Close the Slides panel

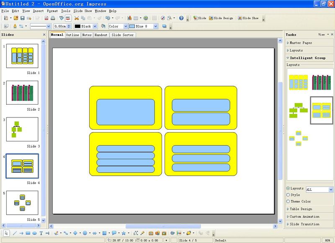(x=44, y=35)
